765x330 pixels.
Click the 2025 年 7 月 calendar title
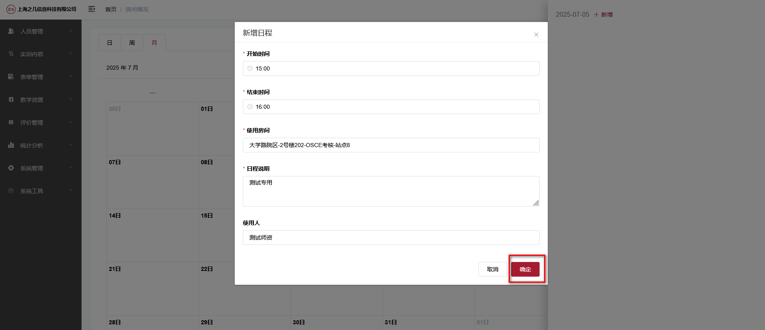(122, 68)
